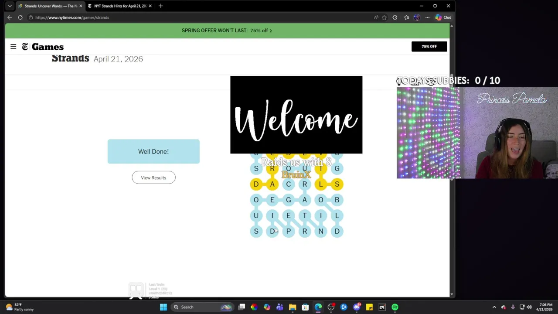Select the yellow A tile next to C
The height and width of the screenshot is (314, 558).
[272, 184]
